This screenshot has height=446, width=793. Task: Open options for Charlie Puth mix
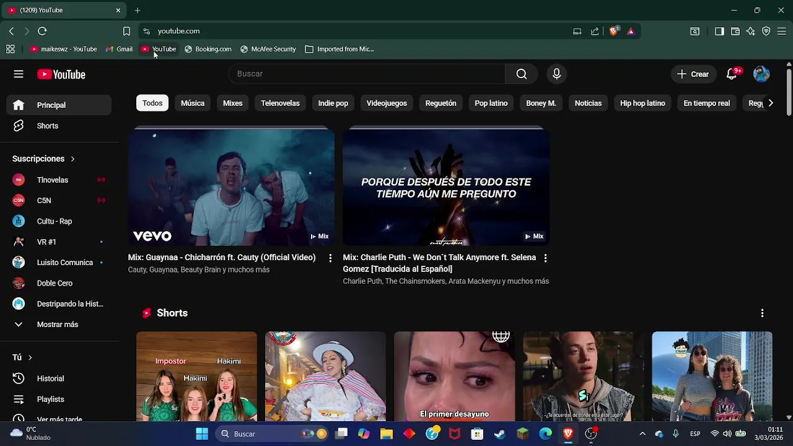pos(545,258)
